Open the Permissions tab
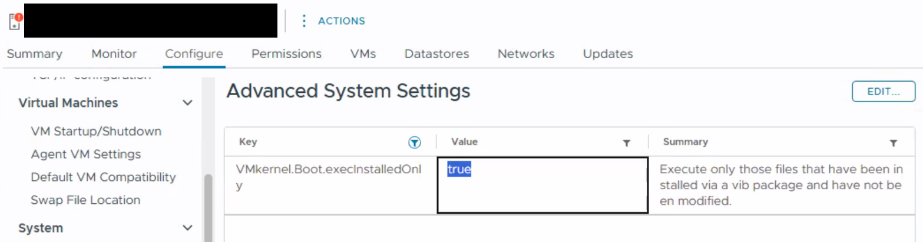Viewport: 923px width, 242px height. (286, 54)
